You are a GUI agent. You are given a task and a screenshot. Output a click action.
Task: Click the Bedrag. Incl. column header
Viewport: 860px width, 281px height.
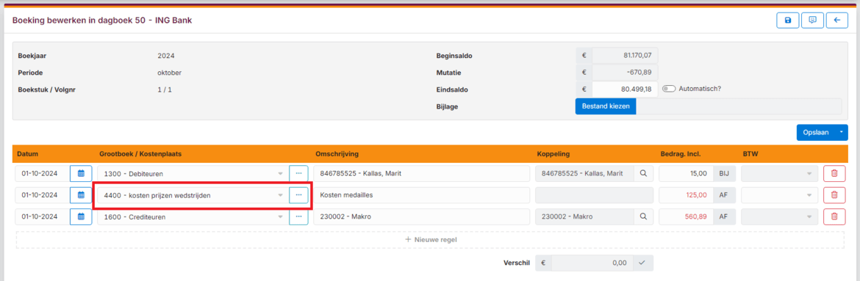[681, 154]
